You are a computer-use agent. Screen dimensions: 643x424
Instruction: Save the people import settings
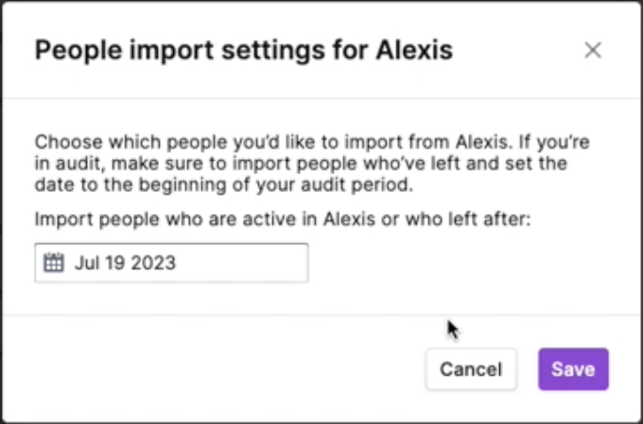click(573, 369)
